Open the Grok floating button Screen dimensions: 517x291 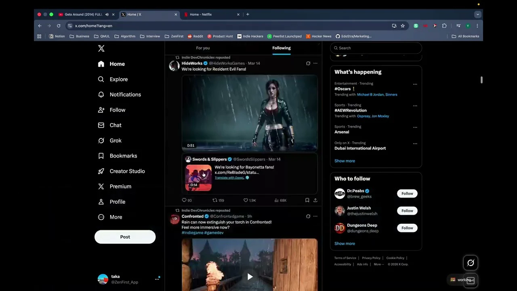[x=471, y=263]
